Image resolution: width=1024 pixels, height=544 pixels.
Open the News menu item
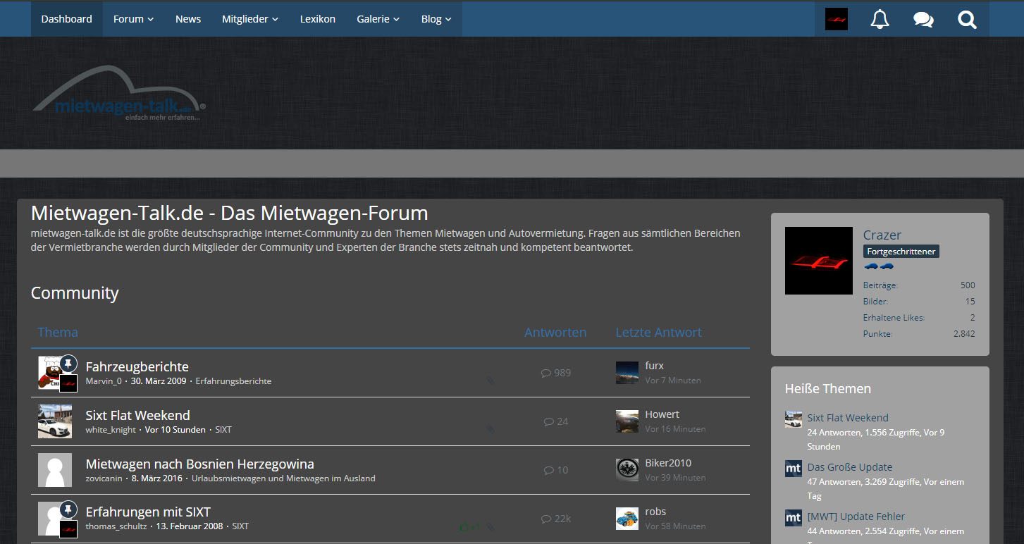click(x=188, y=19)
